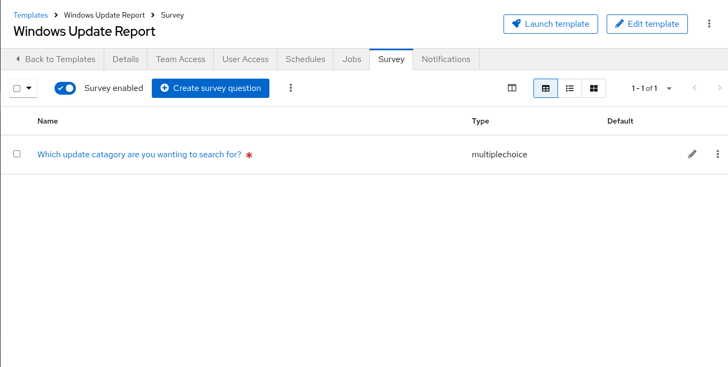Click Windows Update Report breadcrumb
Viewport: 728px width, 367px height.
105,15
